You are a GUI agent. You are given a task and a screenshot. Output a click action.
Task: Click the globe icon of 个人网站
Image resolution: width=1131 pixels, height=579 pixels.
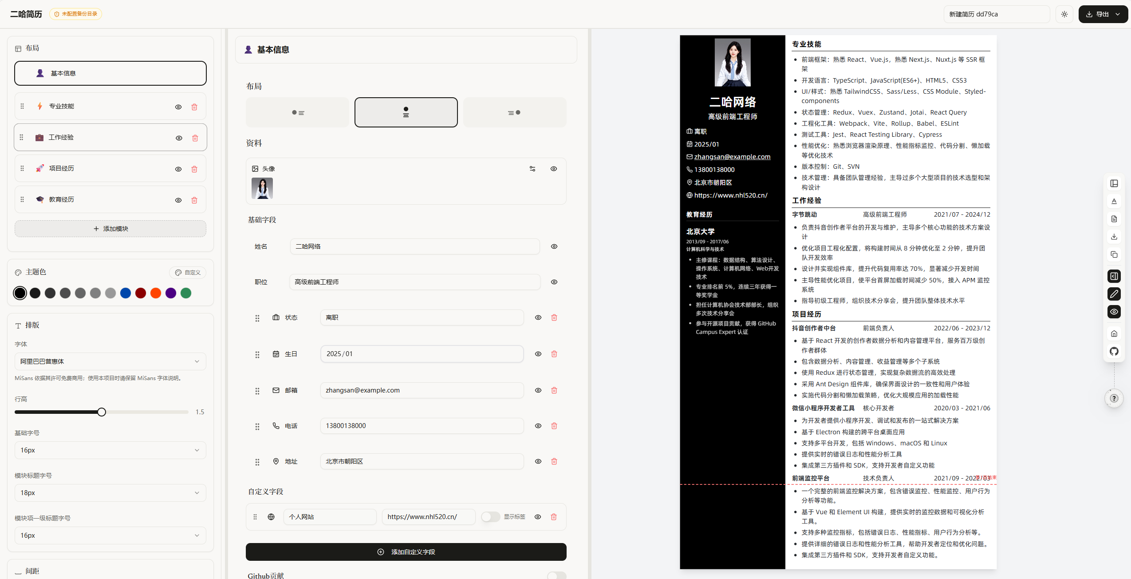(x=271, y=517)
